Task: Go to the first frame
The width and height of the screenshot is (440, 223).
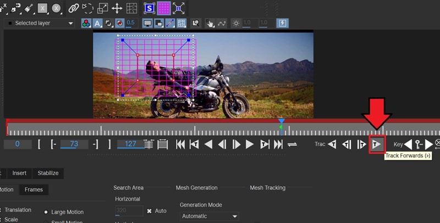Action: [180, 144]
